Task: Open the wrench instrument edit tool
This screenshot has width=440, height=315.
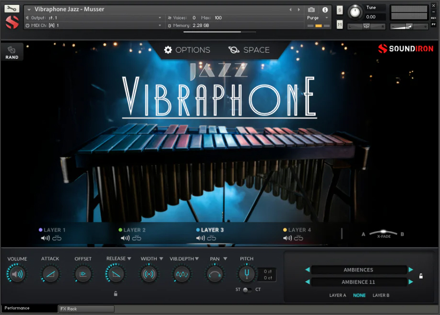Action: (12, 9)
